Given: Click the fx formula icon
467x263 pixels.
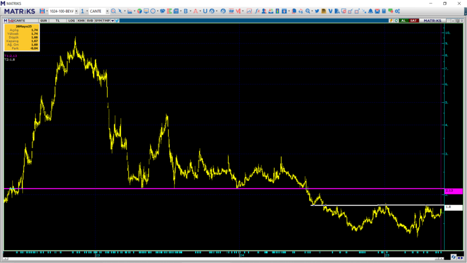Looking at the screenshot, I should [257, 11].
